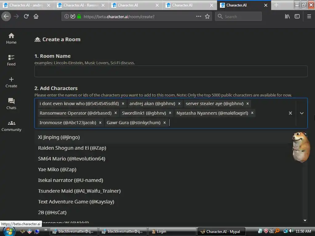Expand quick launch overflow chevron
This screenshot has width=315, height=236.
46,230
